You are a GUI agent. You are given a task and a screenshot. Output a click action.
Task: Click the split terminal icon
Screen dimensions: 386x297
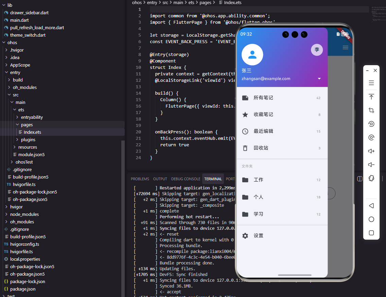359,179
